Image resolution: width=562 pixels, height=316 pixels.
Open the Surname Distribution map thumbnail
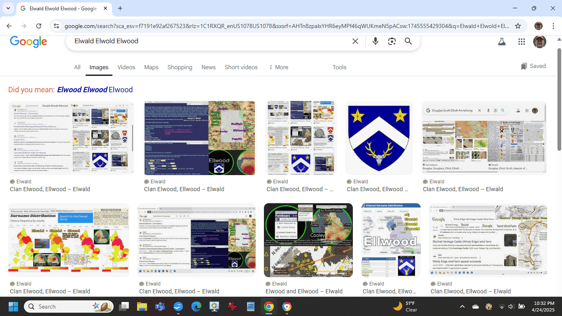69,240
